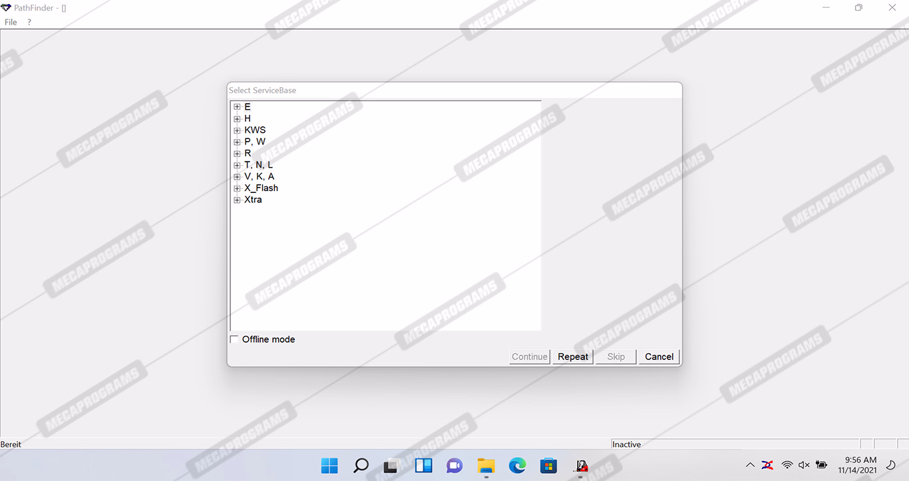Open taskbar Search magnifier icon

coord(361,466)
